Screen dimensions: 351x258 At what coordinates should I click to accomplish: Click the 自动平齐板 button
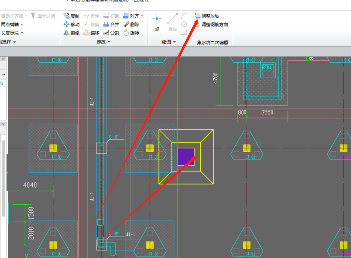pos(12,16)
